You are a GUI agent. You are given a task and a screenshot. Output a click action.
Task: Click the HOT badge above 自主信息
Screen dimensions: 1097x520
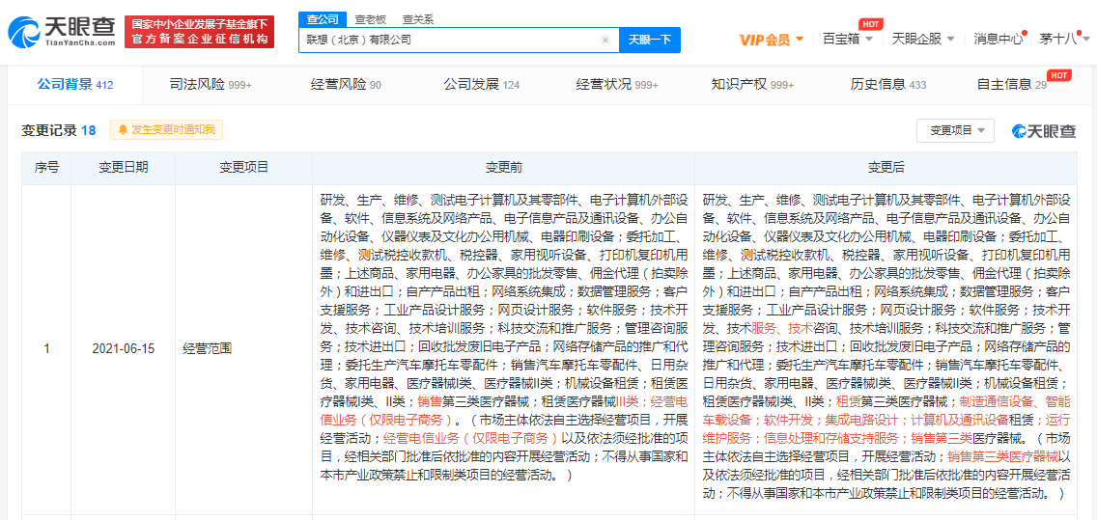coord(1058,75)
